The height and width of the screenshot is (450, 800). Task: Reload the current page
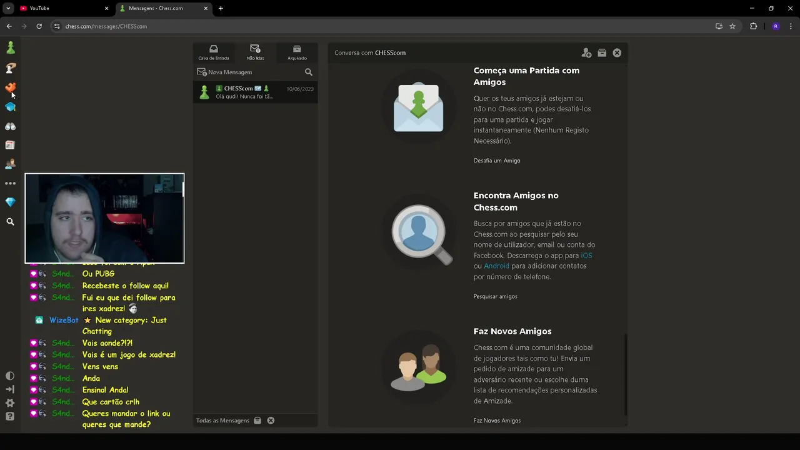coord(39,26)
